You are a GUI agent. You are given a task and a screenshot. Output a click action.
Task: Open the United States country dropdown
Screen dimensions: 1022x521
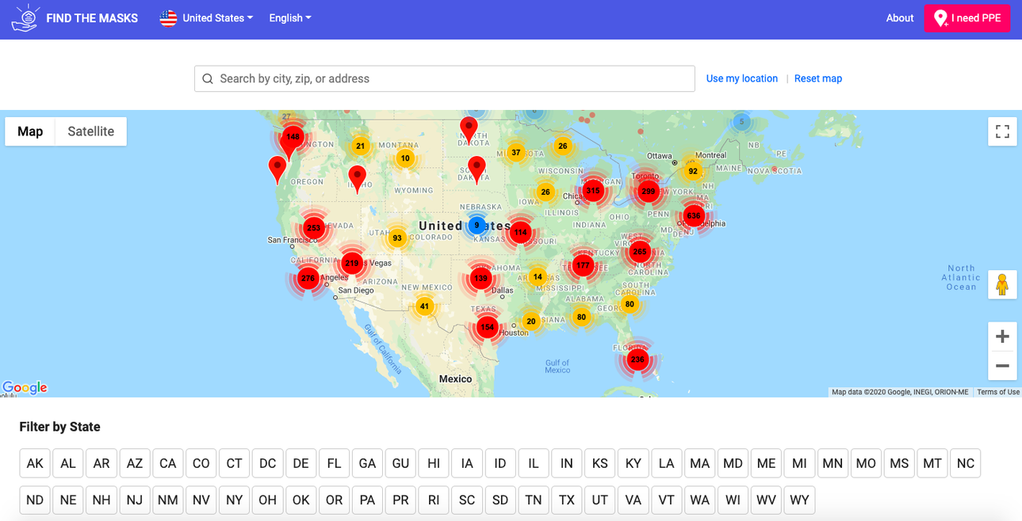point(206,17)
